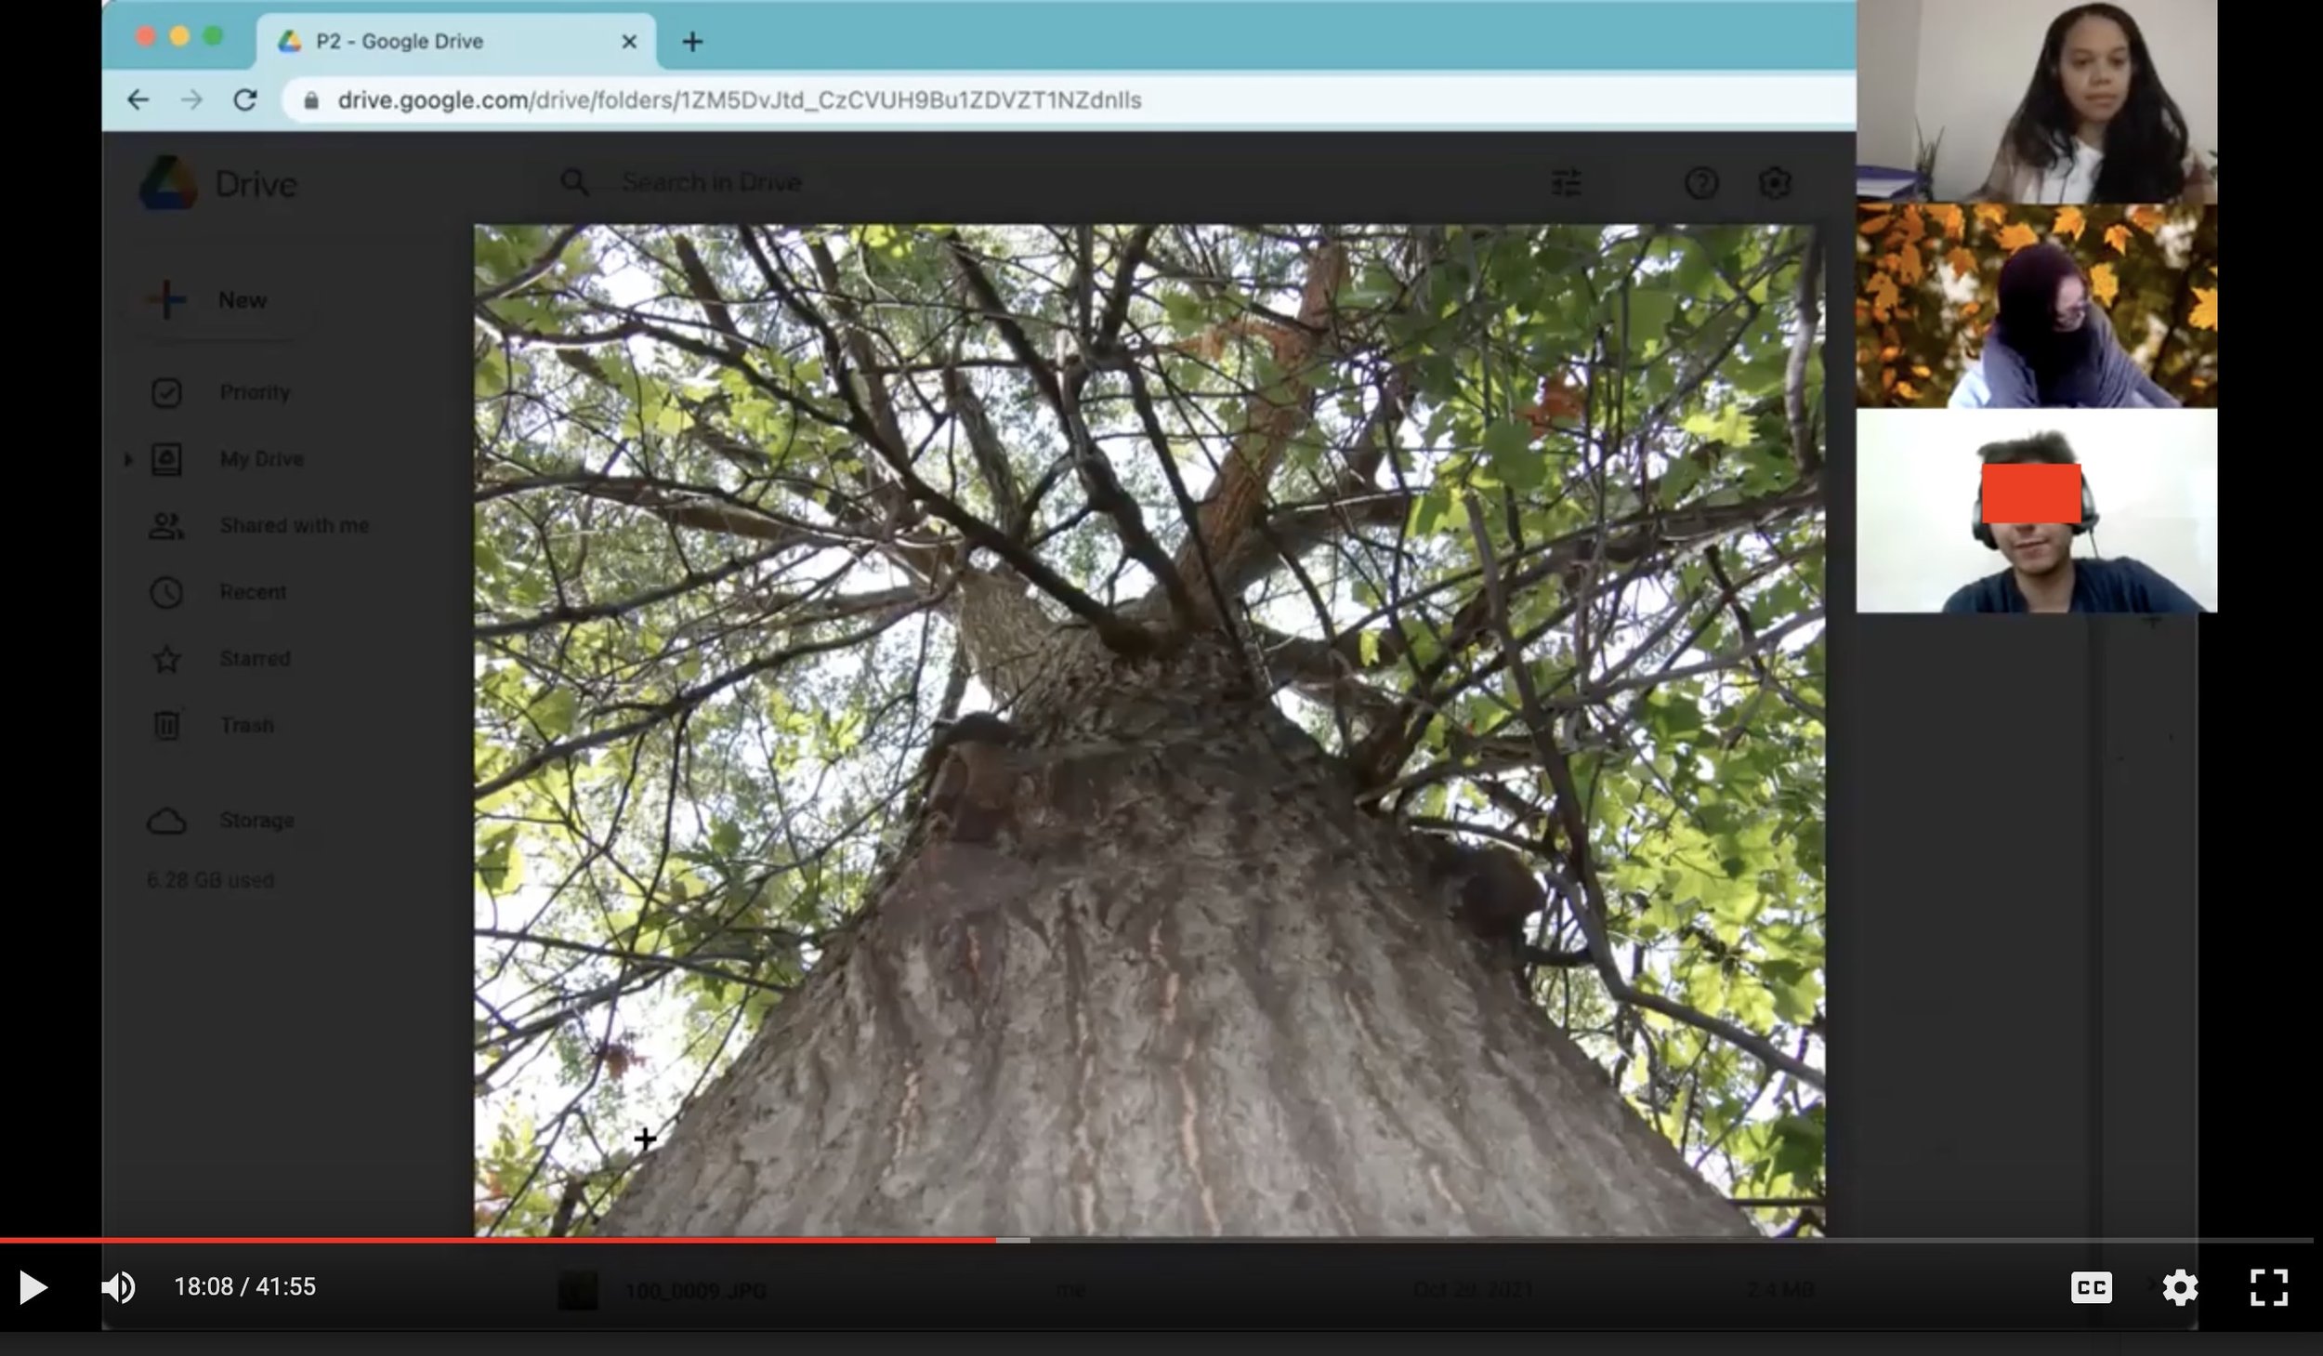Click the Shared with me people icon

[166, 526]
